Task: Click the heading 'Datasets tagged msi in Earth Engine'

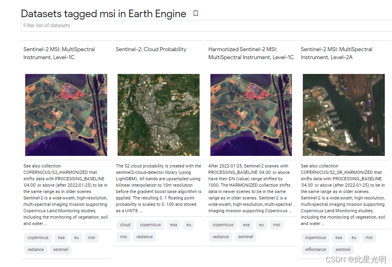Action: point(104,14)
